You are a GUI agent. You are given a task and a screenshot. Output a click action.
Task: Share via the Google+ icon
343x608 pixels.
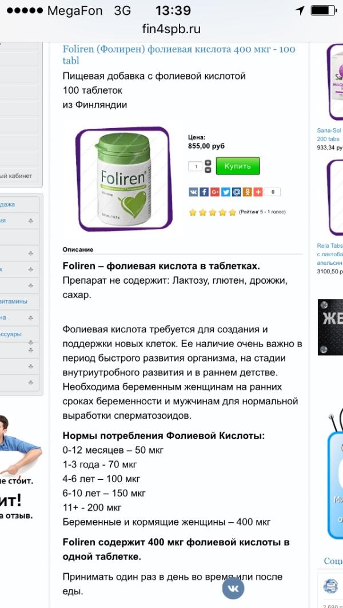click(x=215, y=192)
